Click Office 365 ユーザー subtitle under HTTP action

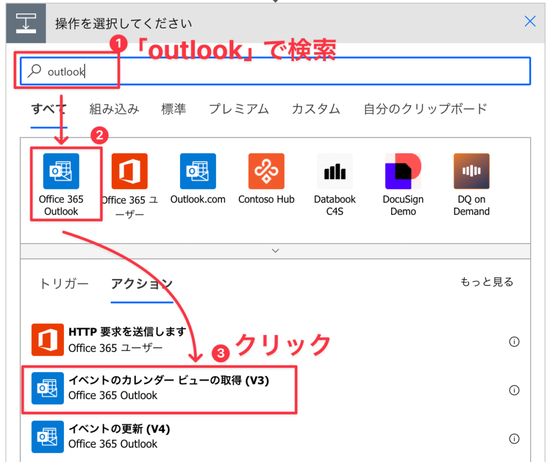115,348
